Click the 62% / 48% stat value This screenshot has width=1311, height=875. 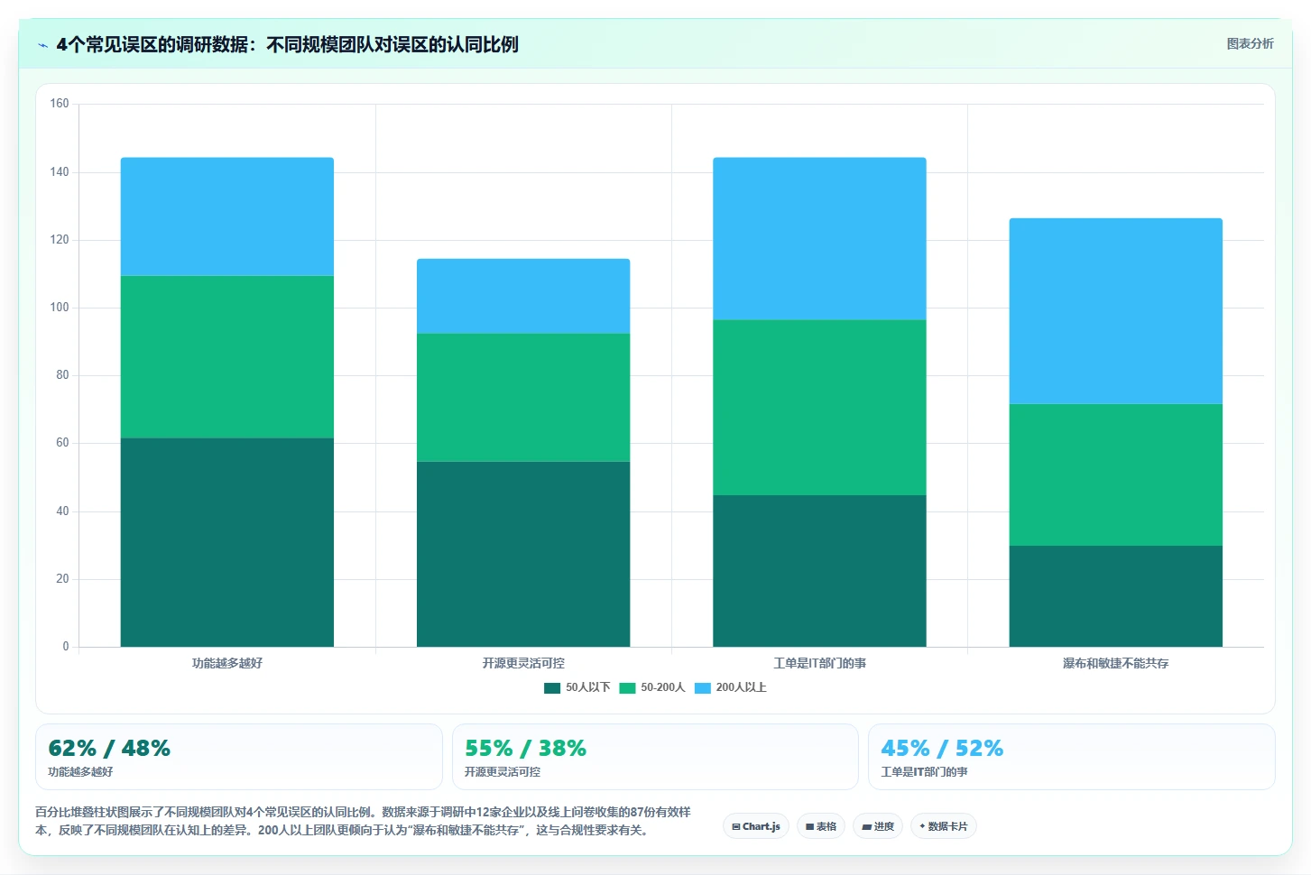click(109, 748)
